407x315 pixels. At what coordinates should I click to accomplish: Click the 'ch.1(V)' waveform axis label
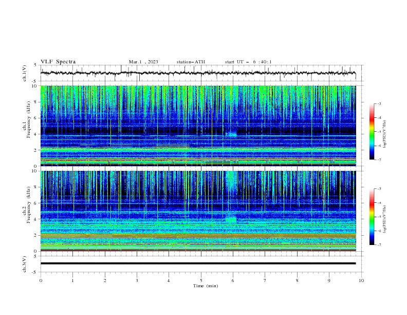25,73
